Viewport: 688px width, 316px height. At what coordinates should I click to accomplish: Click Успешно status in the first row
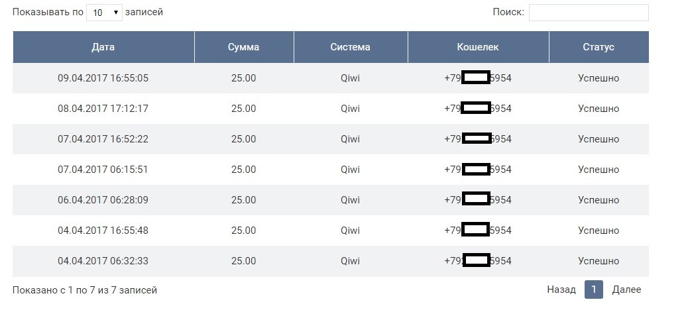pyautogui.click(x=599, y=78)
